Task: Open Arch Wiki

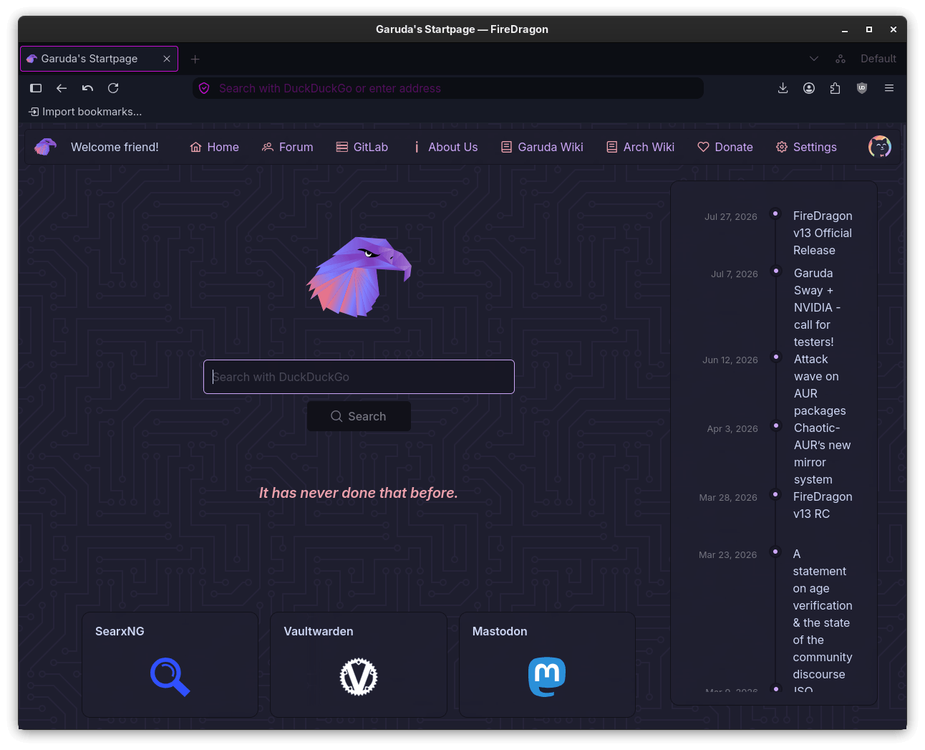Action: (x=641, y=147)
